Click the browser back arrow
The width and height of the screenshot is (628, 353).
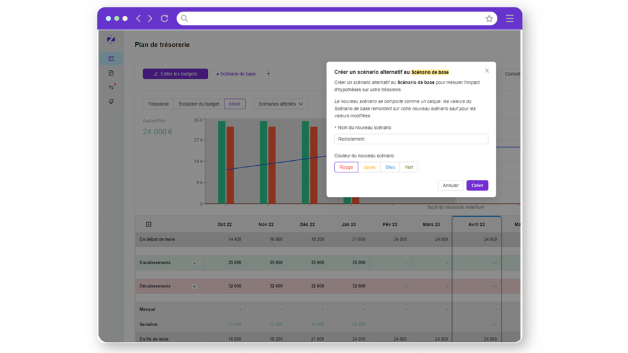tap(139, 18)
